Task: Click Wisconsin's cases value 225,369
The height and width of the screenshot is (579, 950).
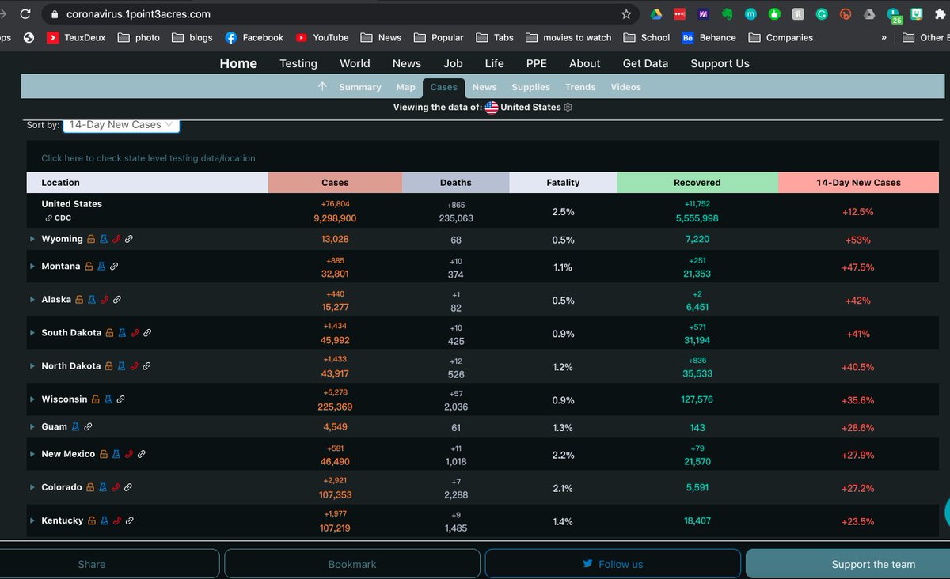Action: coord(335,407)
